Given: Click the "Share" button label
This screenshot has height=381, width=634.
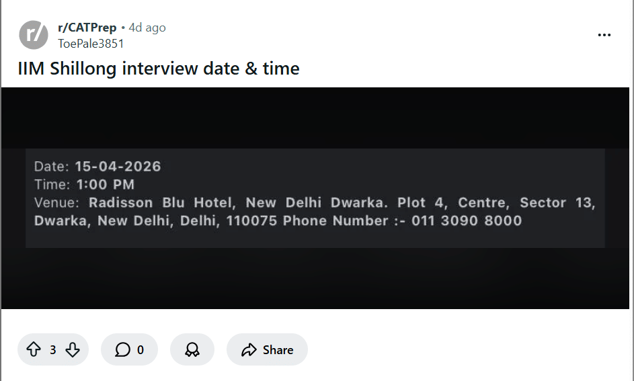Looking at the screenshot, I should pyautogui.click(x=278, y=349).
